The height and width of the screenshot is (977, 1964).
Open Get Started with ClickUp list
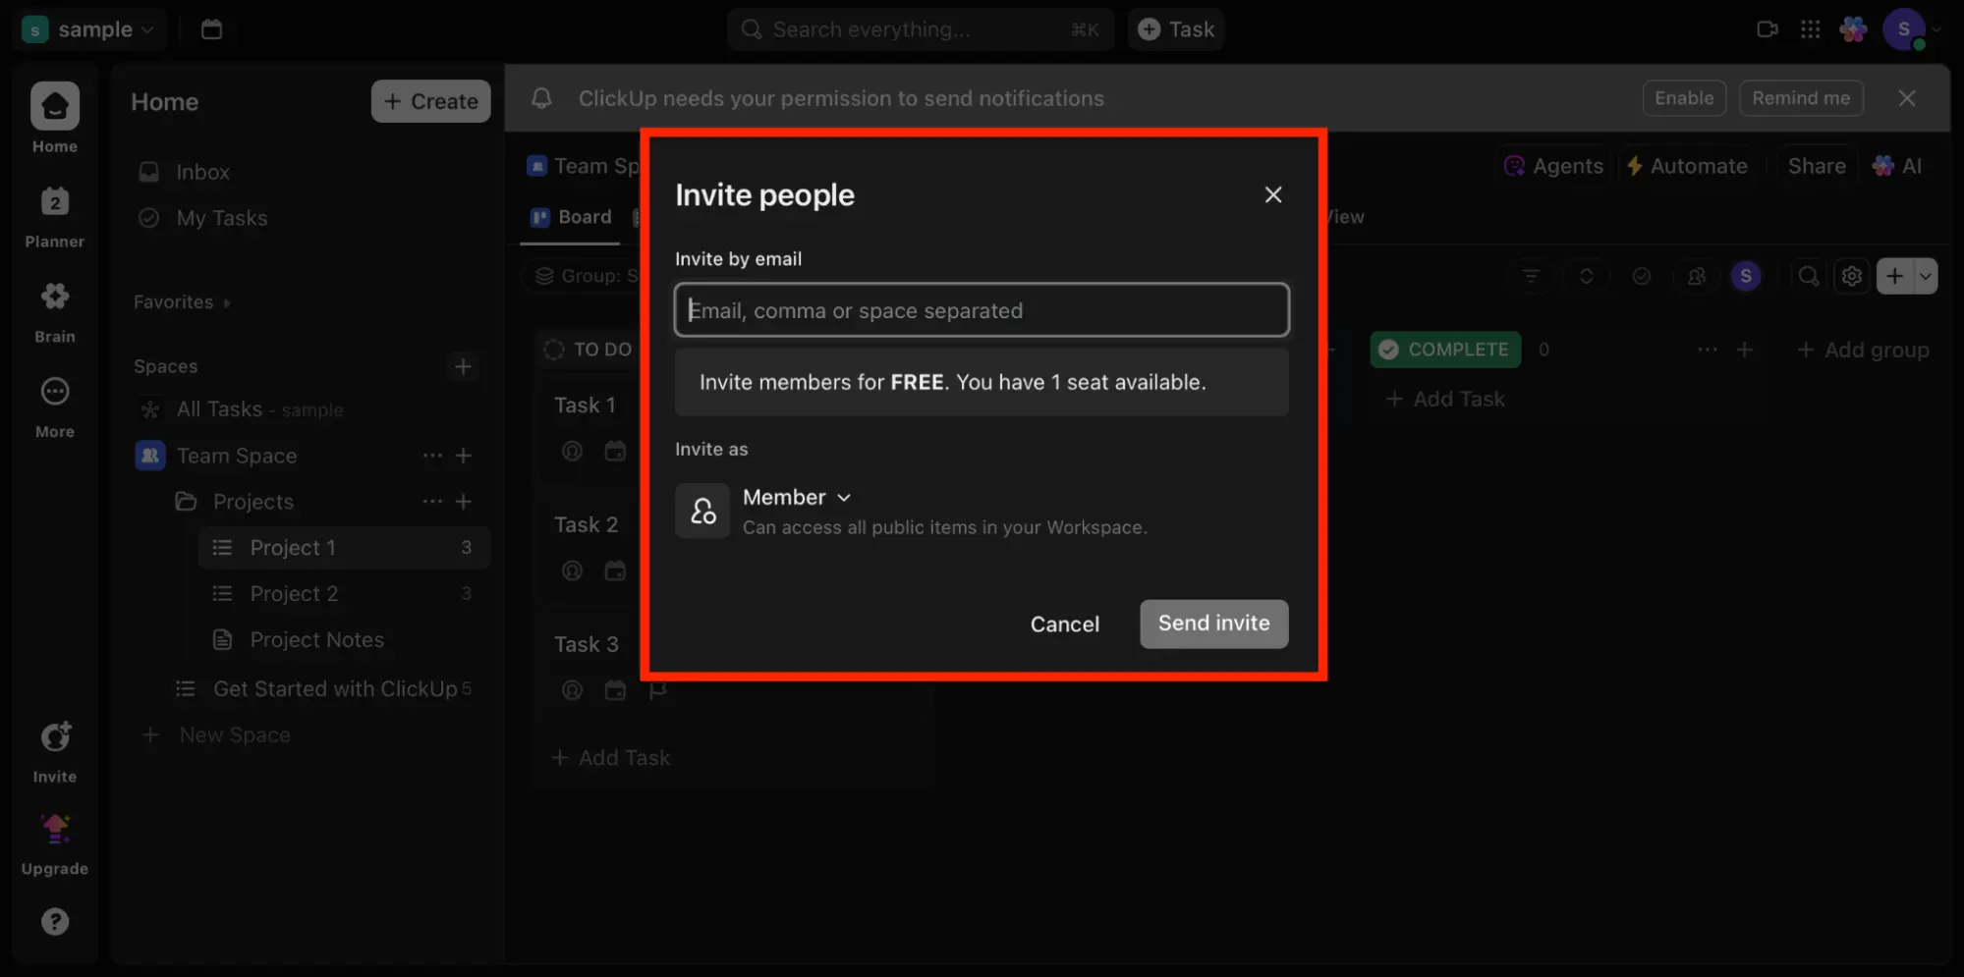[x=334, y=689]
